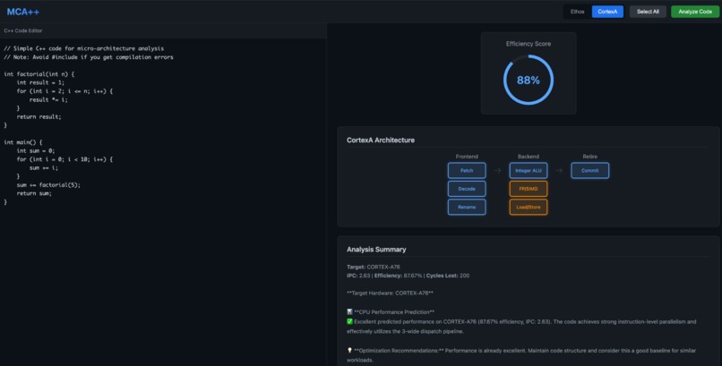Viewport: 722px width, 366px height.
Task: Select the Load/Store backend box
Action: pyautogui.click(x=529, y=208)
